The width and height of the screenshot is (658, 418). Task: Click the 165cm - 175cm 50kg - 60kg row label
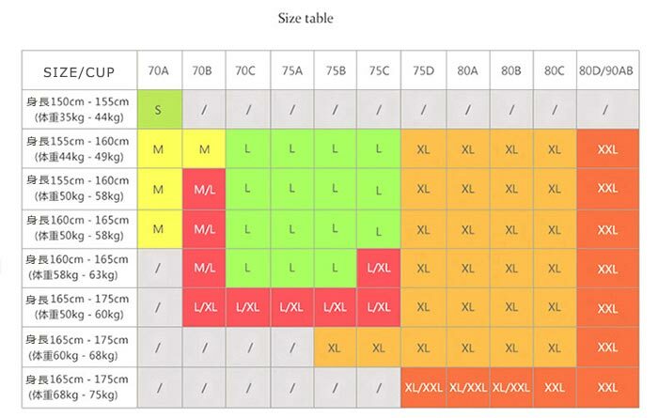click(79, 307)
